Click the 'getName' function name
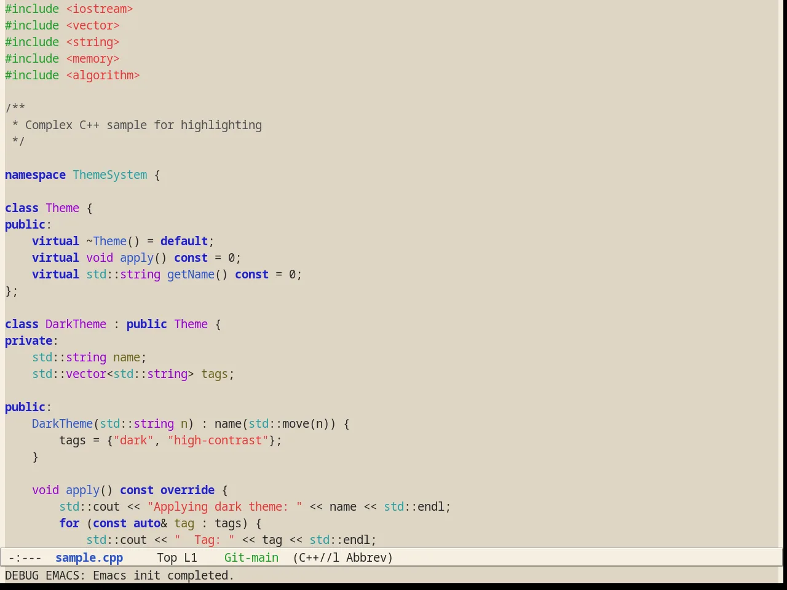 (x=191, y=274)
